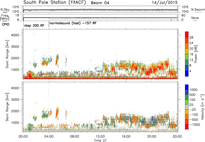Click the '20:00' time axis label

(x=152, y=137)
